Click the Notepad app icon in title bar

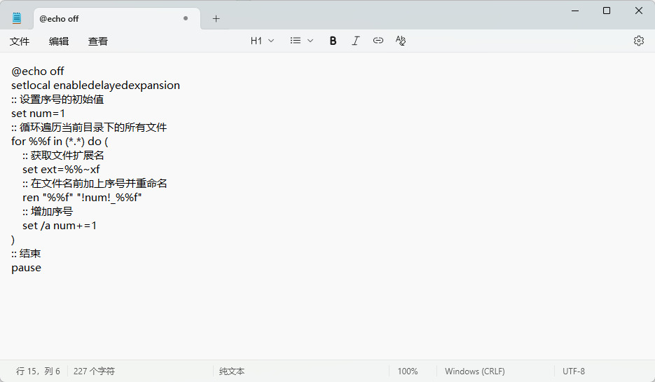(17, 18)
